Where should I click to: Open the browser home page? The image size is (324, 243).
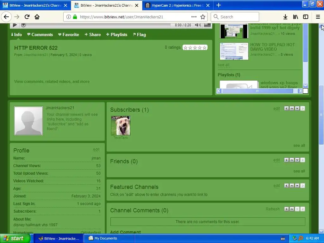tap(37, 17)
